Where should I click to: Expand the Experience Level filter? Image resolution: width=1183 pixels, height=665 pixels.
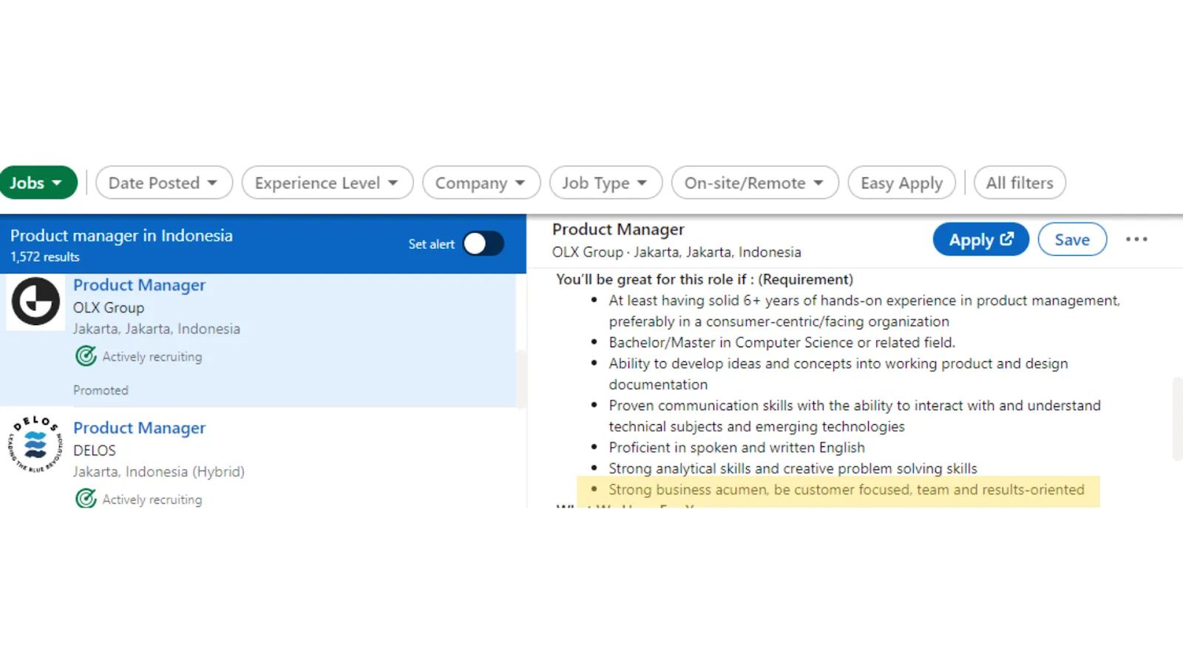pyautogui.click(x=327, y=183)
